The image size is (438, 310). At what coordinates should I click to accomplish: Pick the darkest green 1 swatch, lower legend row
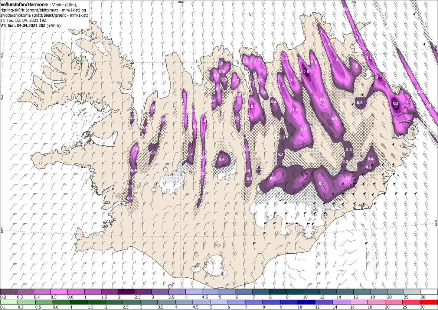79,302
